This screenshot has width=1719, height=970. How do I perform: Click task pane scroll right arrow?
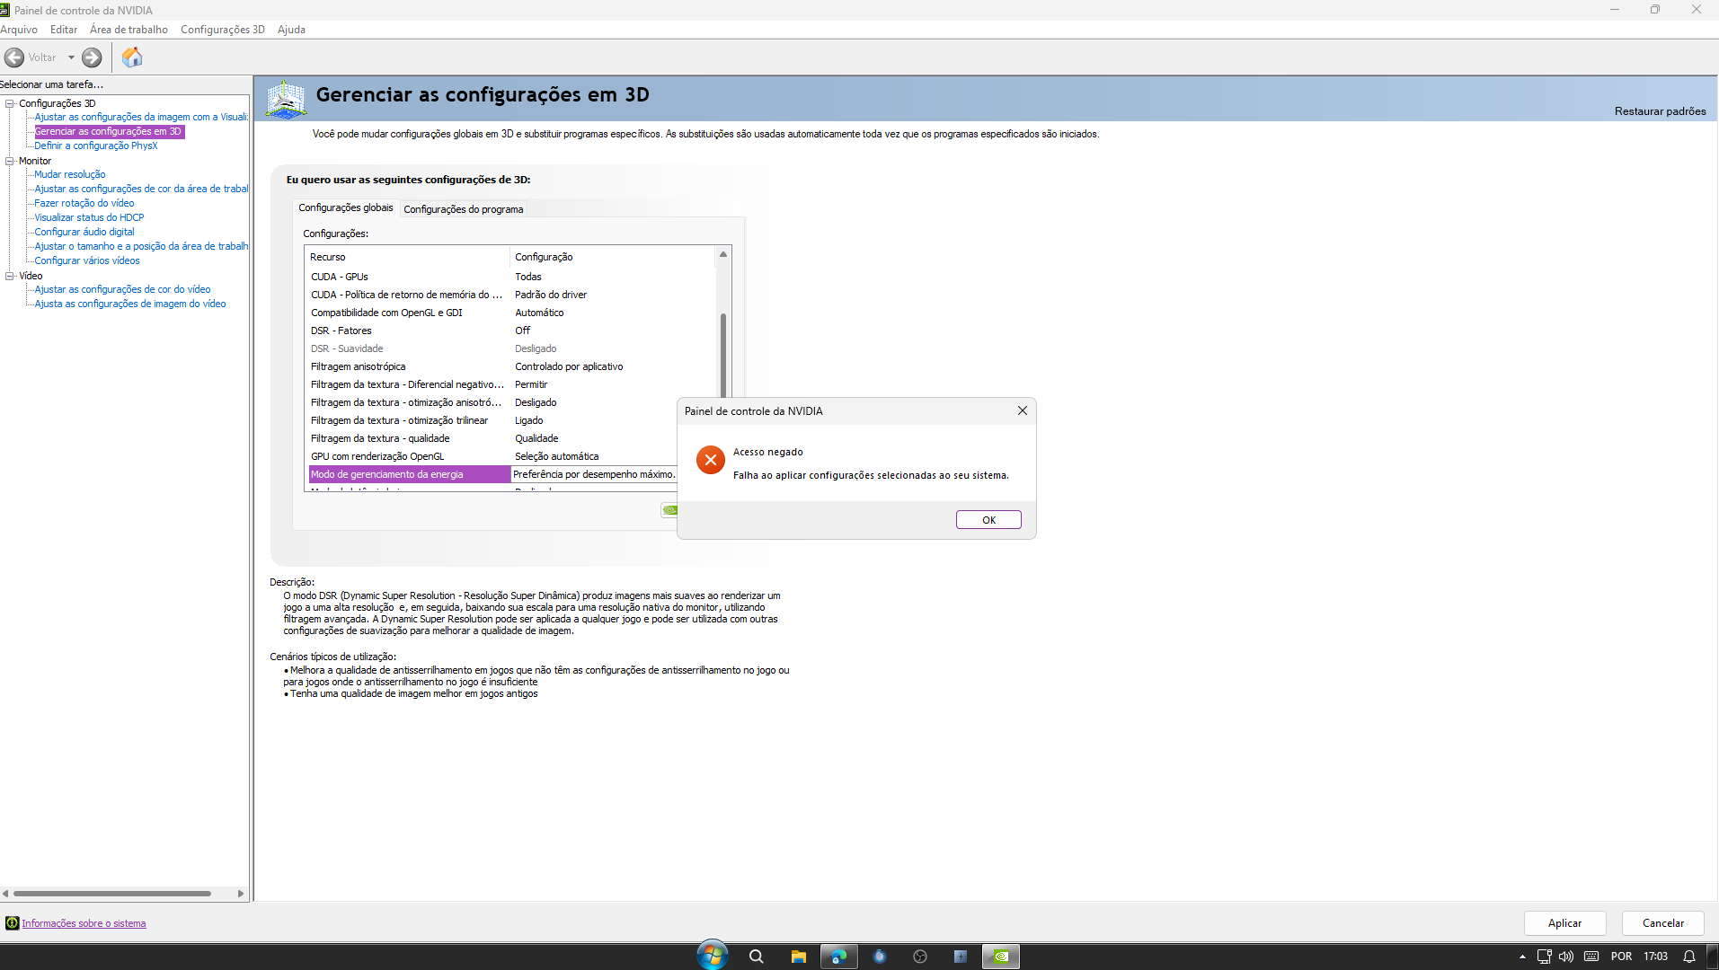pyautogui.click(x=240, y=894)
